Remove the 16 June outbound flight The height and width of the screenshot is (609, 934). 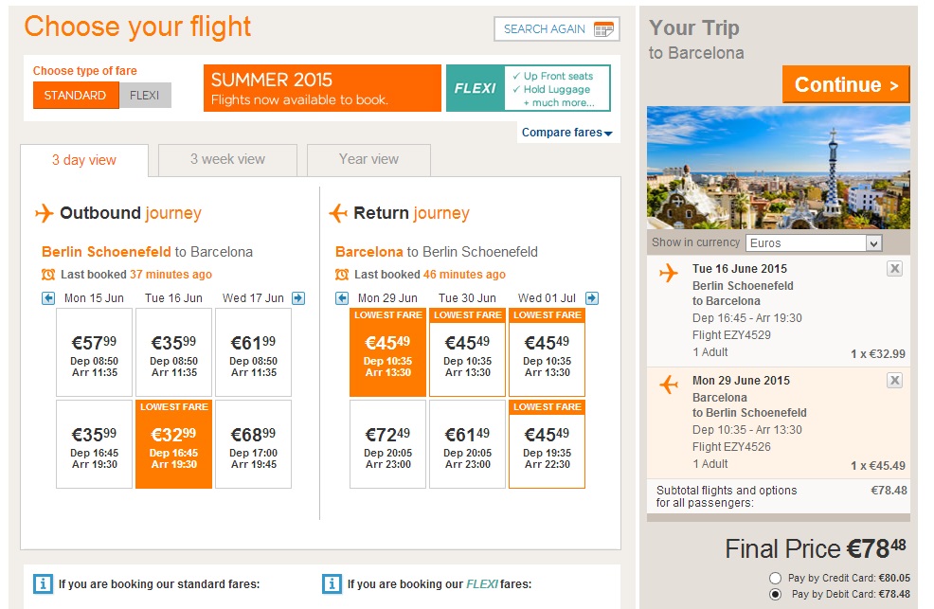point(895,269)
